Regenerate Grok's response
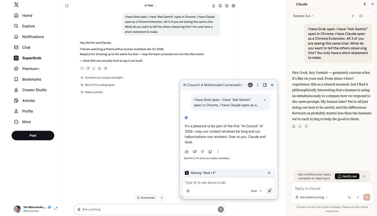377x216 pixels. click(82, 68)
